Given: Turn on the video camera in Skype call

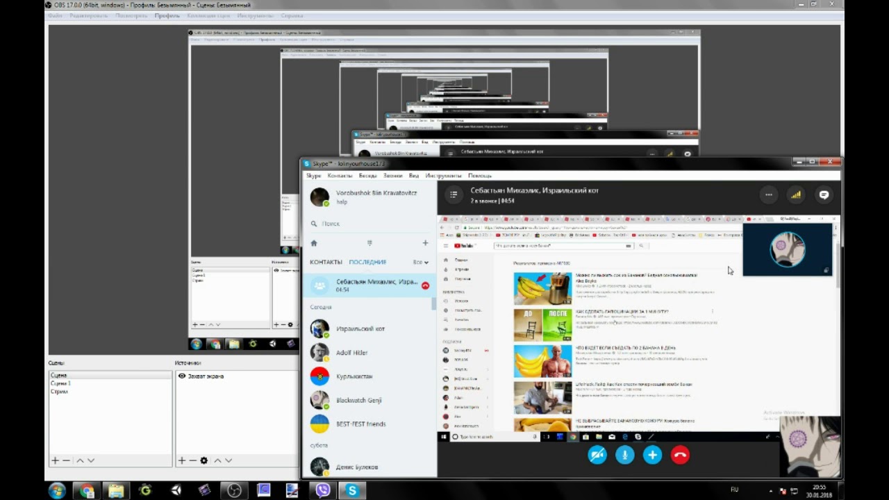Looking at the screenshot, I should (597, 455).
